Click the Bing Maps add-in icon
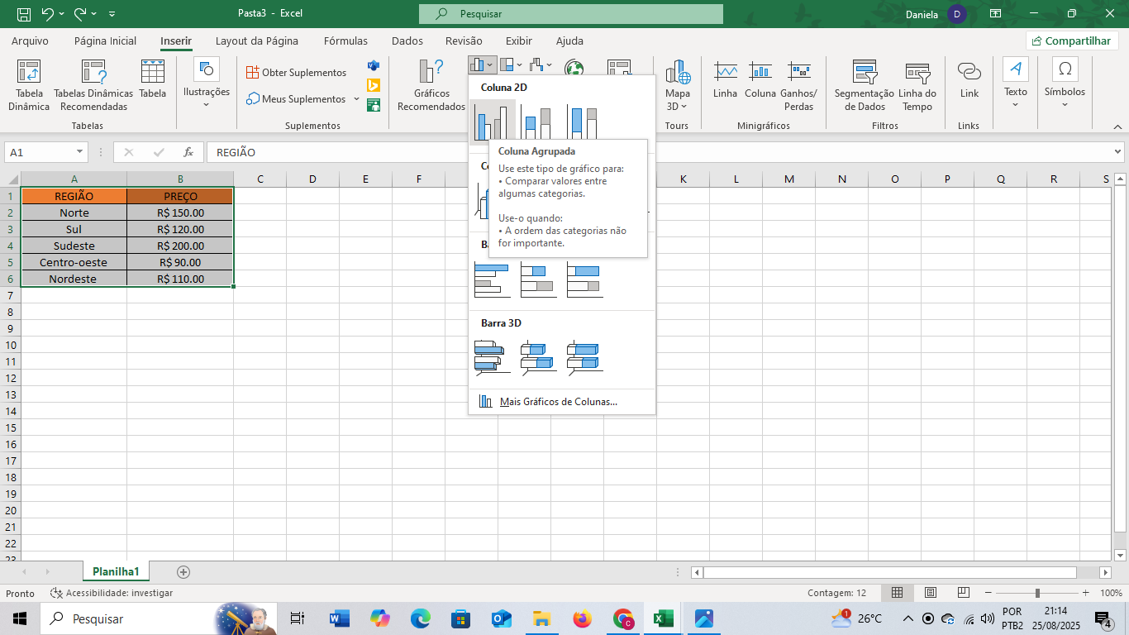 [374, 85]
